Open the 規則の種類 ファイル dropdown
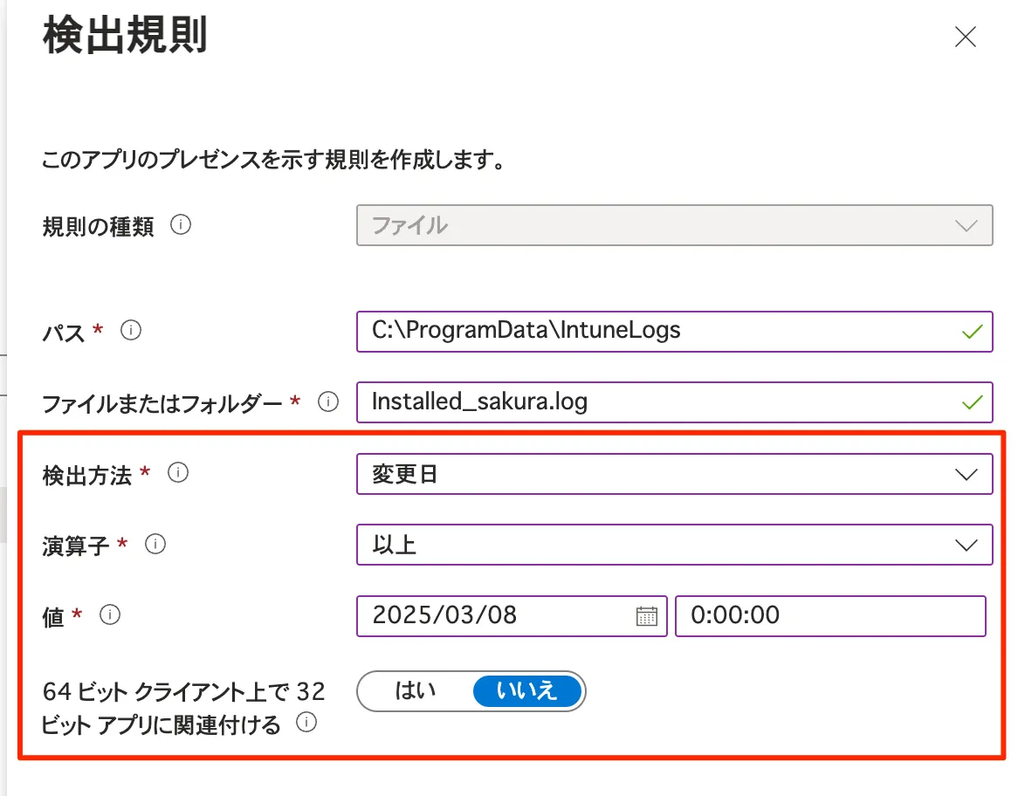Screen dimensions: 1018x796 (x=674, y=225)
